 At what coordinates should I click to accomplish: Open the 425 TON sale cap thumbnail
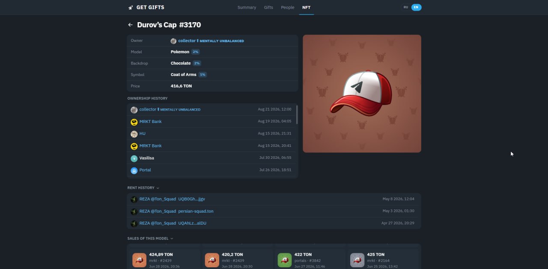pos(357,260)
